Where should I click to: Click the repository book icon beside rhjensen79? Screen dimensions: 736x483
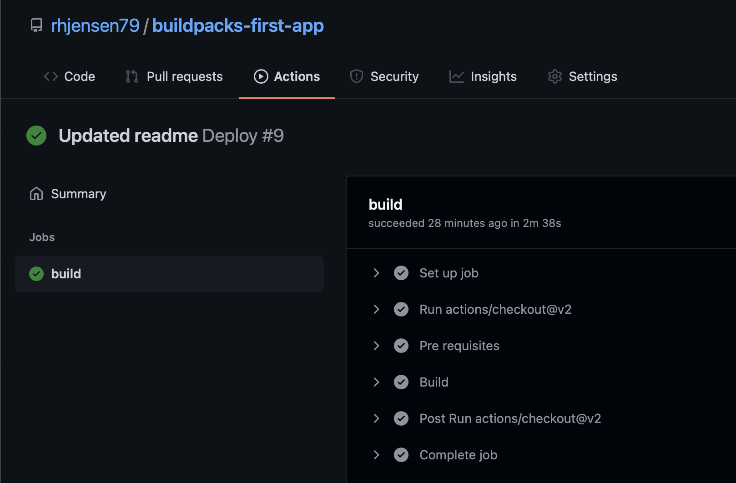click(36, 25)
